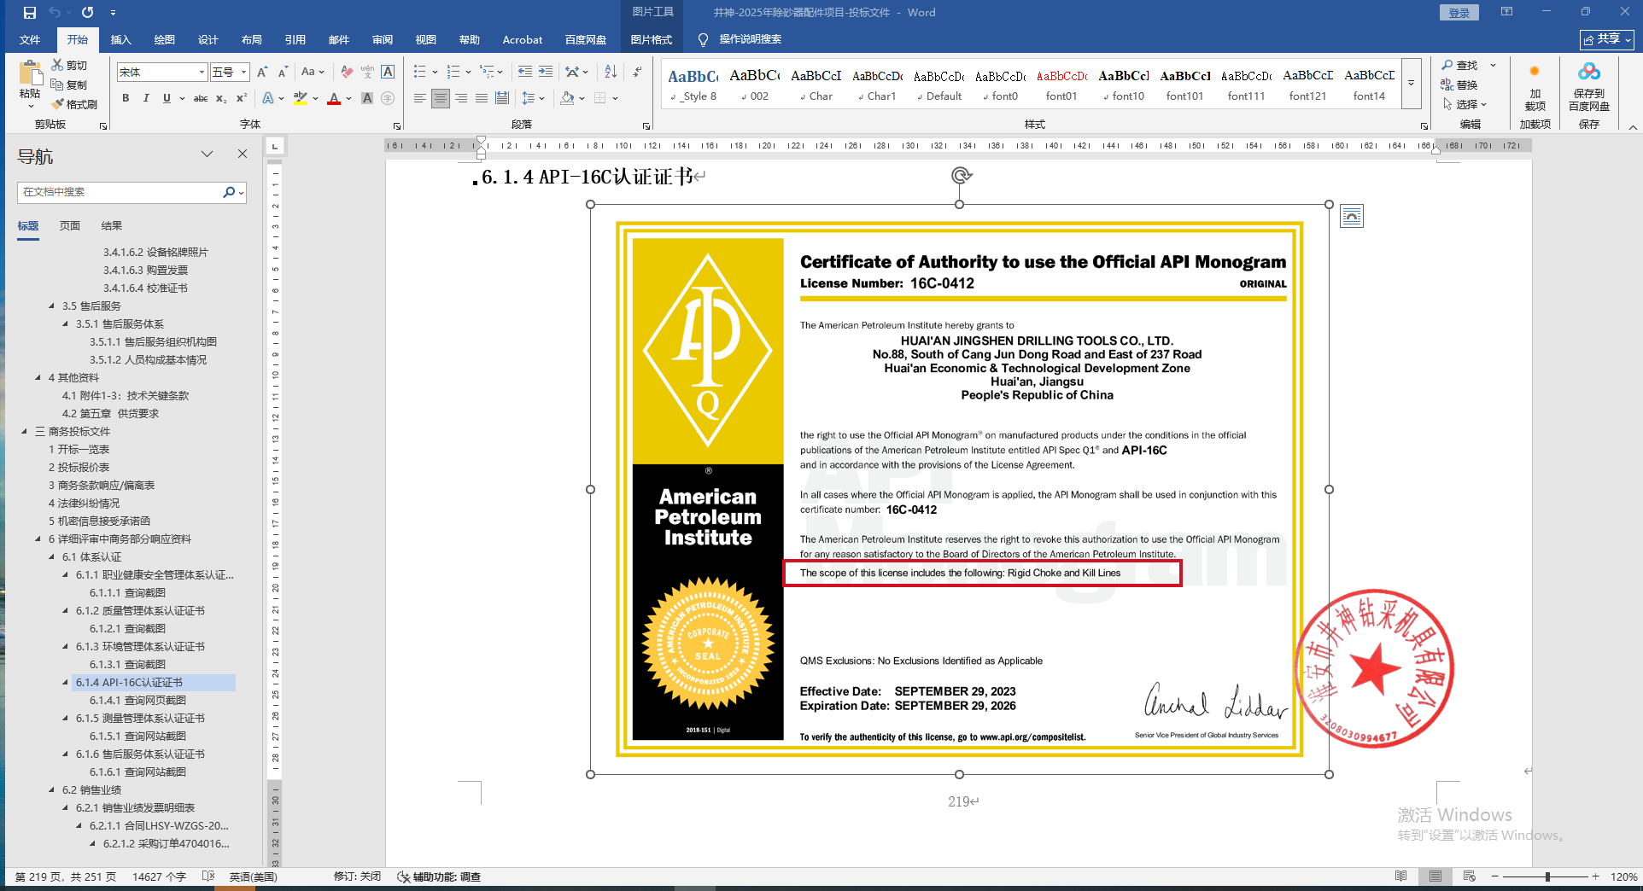Image resolution: width=1643 pixels, height=891 pixels.
Task: Save the document with the quick access icon
Action: point(30,13)
